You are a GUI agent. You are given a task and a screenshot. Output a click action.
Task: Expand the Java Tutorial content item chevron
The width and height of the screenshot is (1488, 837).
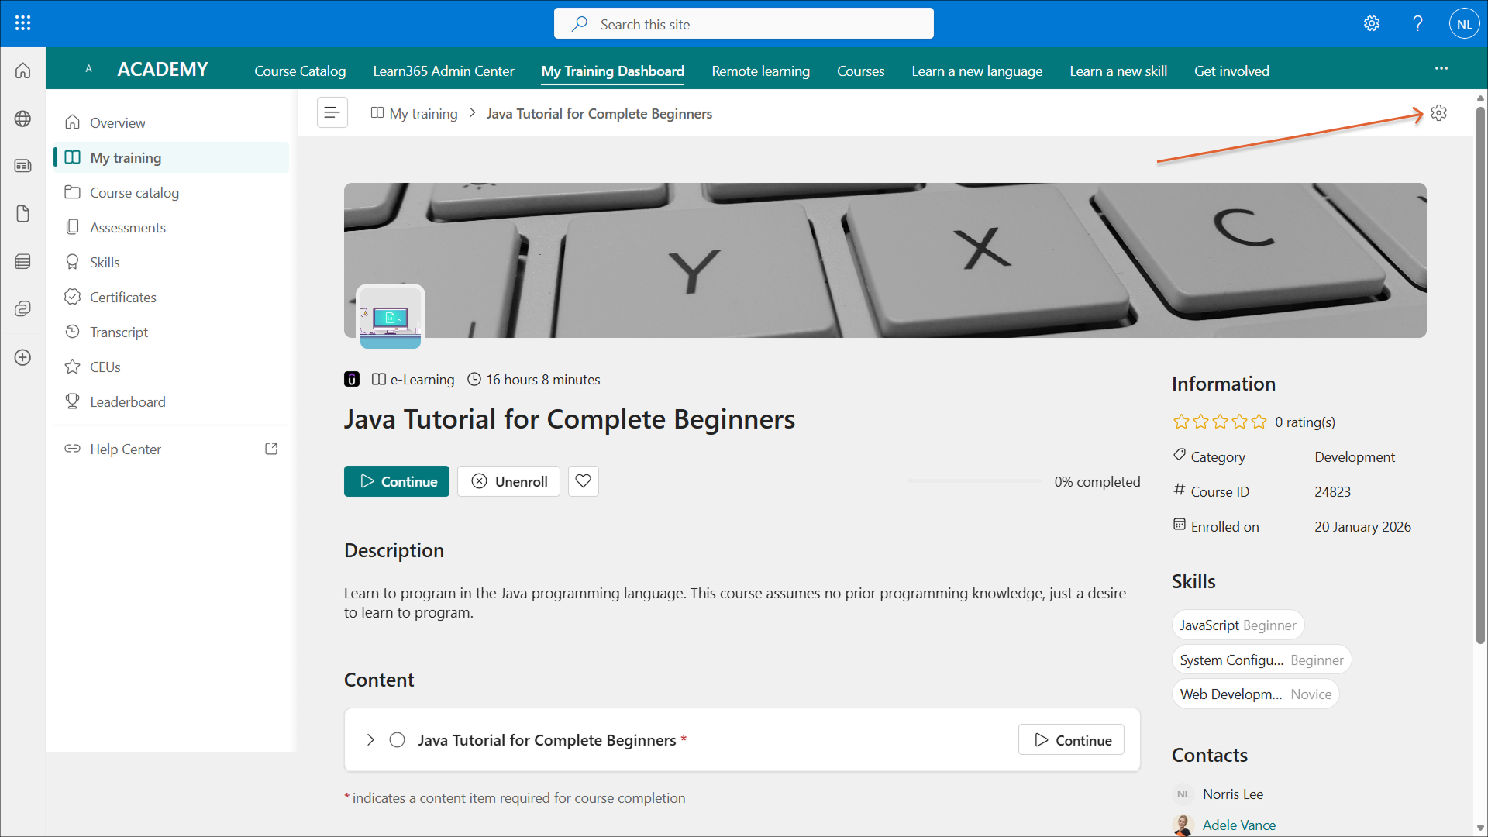(370, 740)
